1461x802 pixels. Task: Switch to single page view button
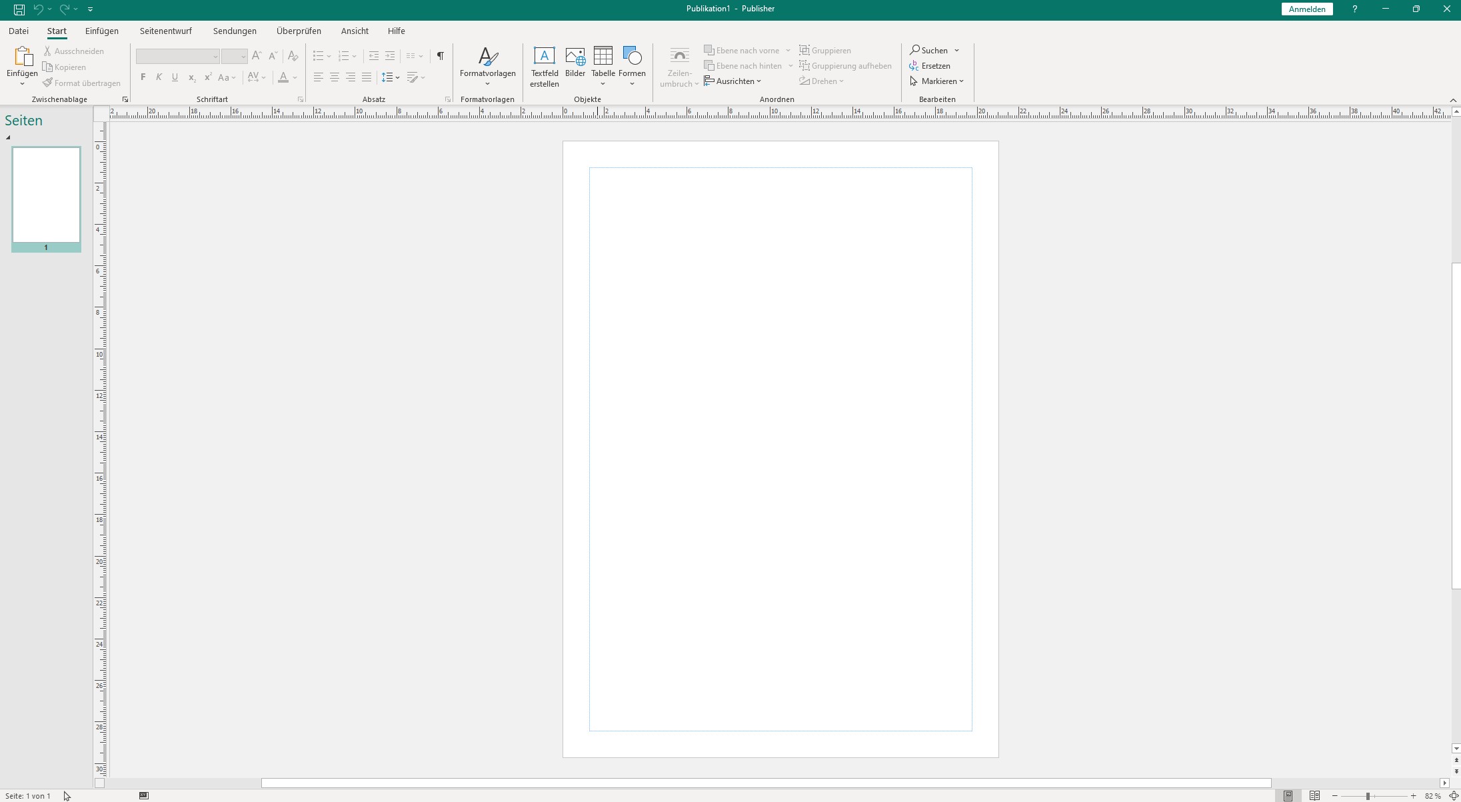pos(1288,795)
